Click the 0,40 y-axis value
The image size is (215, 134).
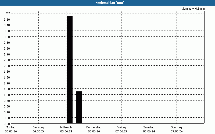(7, 112)
